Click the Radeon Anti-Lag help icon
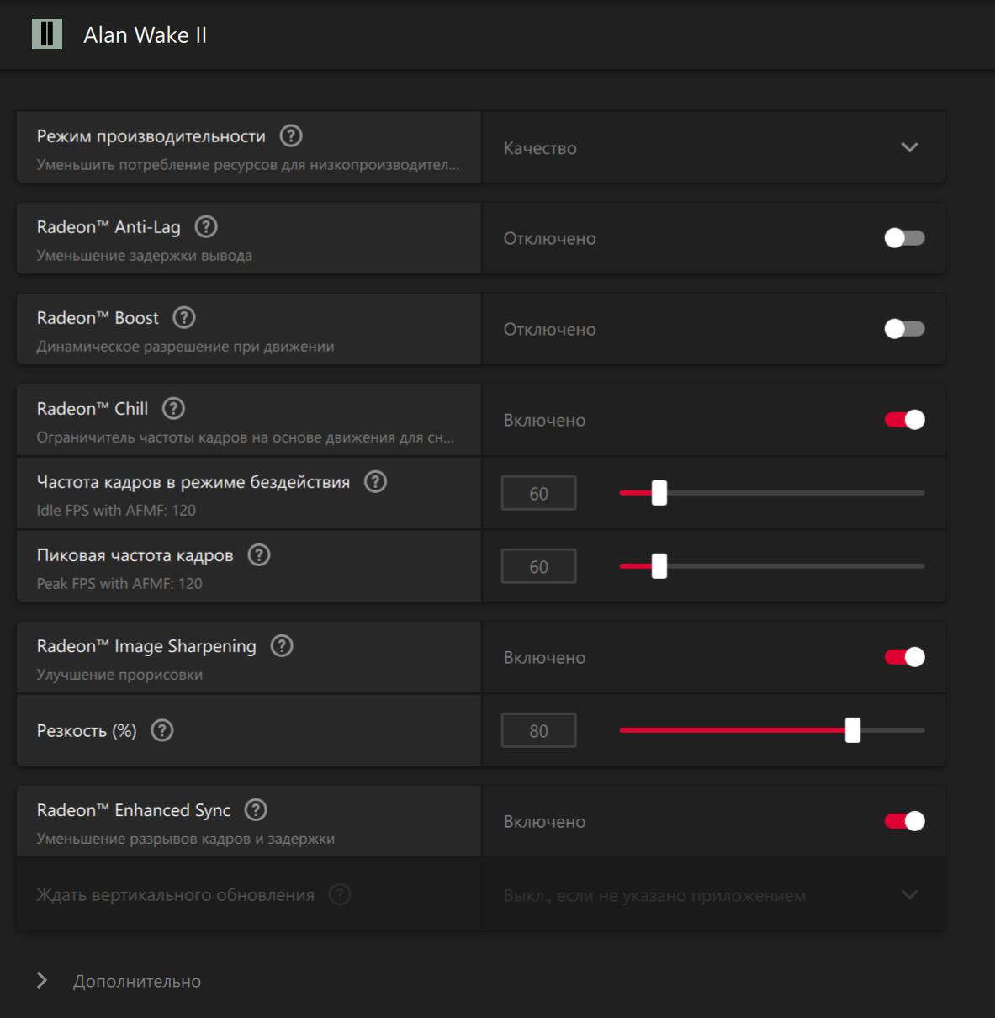 coord(206,226)
